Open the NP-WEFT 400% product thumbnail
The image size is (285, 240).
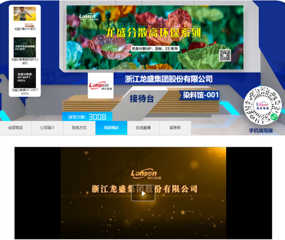click(x=25, y=78)
